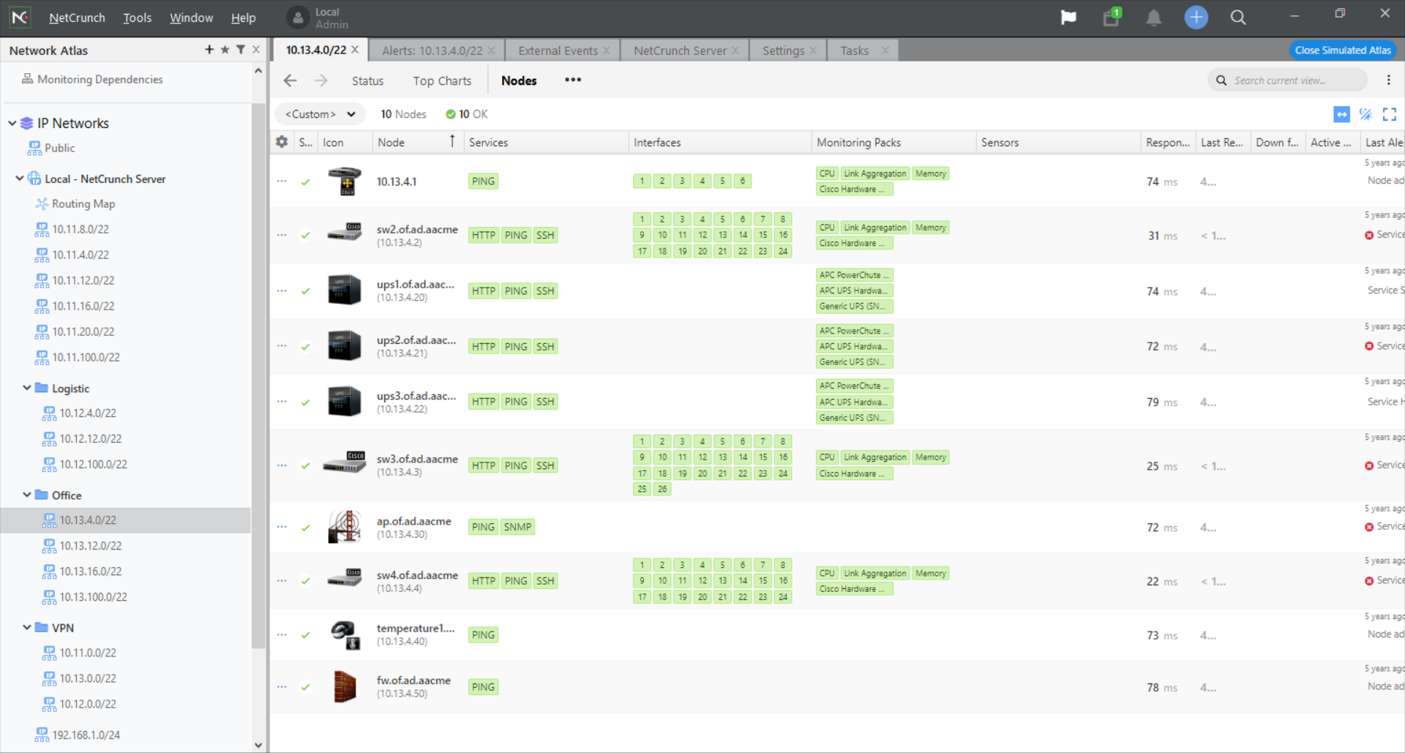This screenshot has height=753, width=1405.
Task: Click the Cisco router icon for 10.13.4.1
Action: (345, 181)
